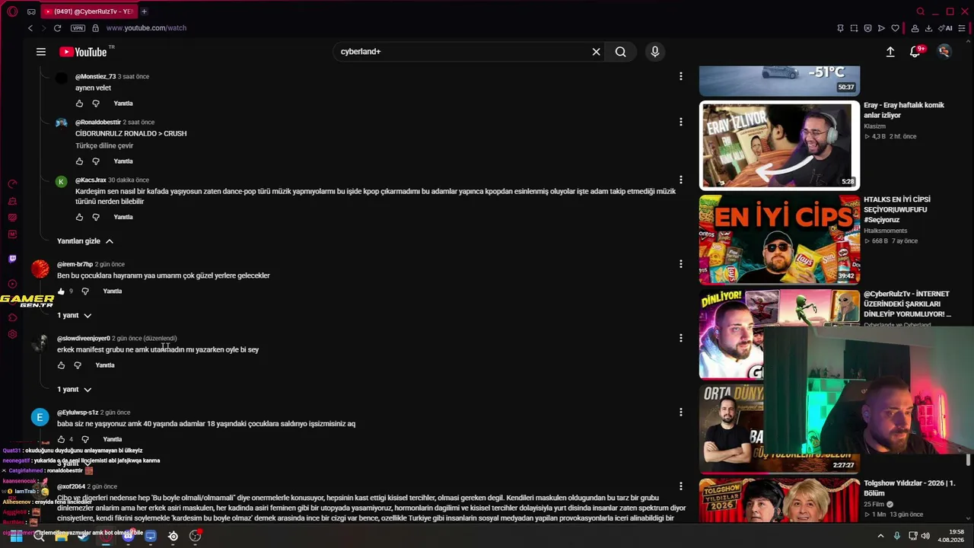The width and height of the screenshot is (974, 548).
Task: Go back to the previous page
Action: (x=30, y=28)
